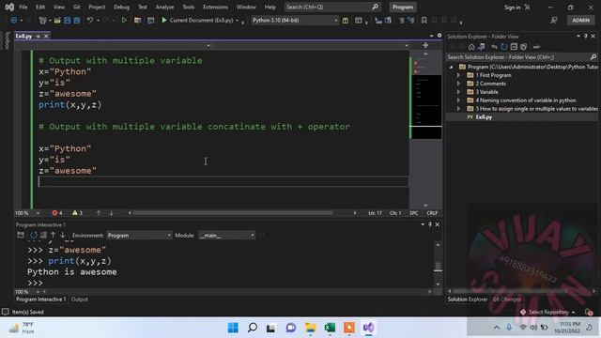Click Sync with Active Document icon
This screenshot has height=338, width=601.
tap(494, 47)
